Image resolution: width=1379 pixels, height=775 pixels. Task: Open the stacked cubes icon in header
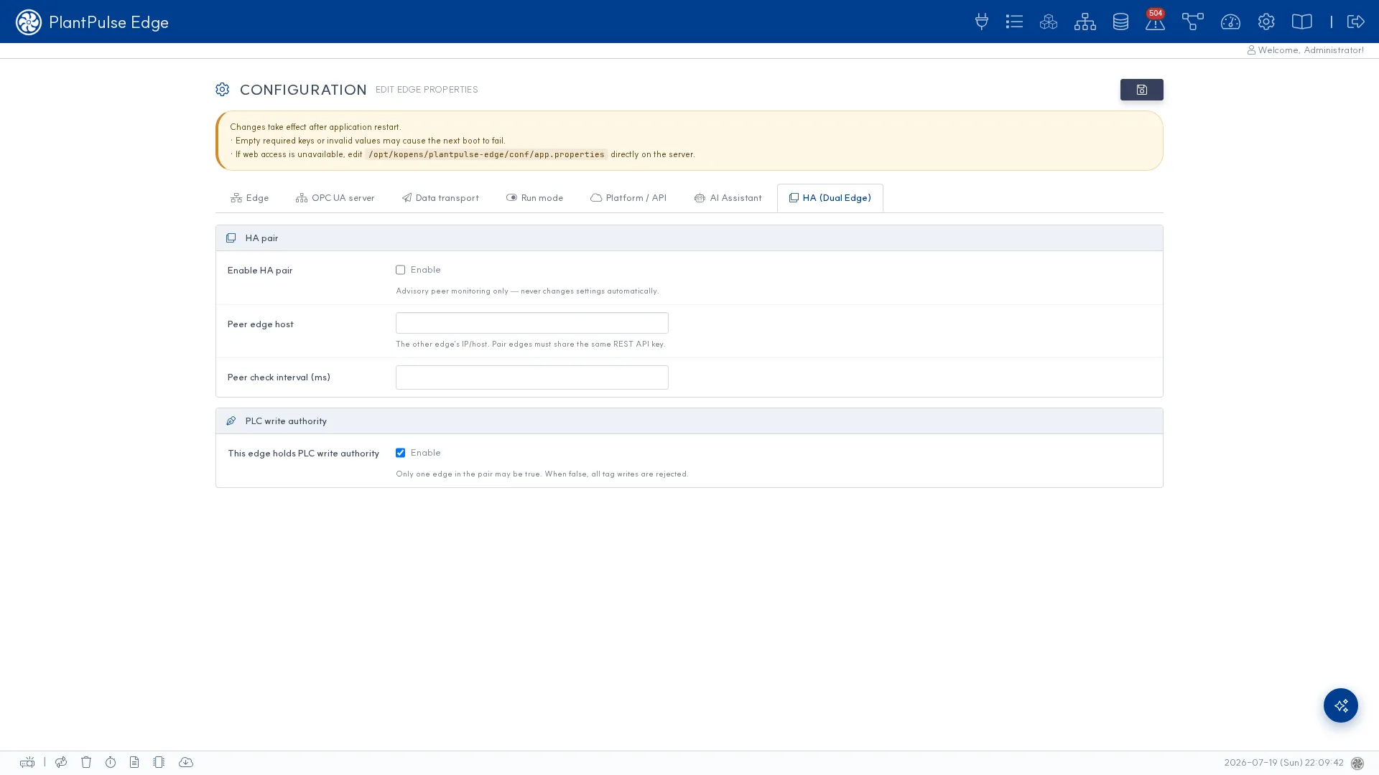point(1049,22)
